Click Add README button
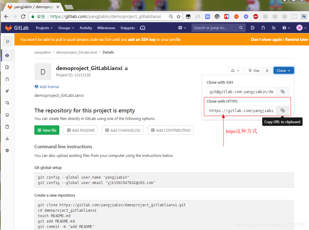Image resolution: width=309 pixels, height=230 pixels. pos(81,130)
